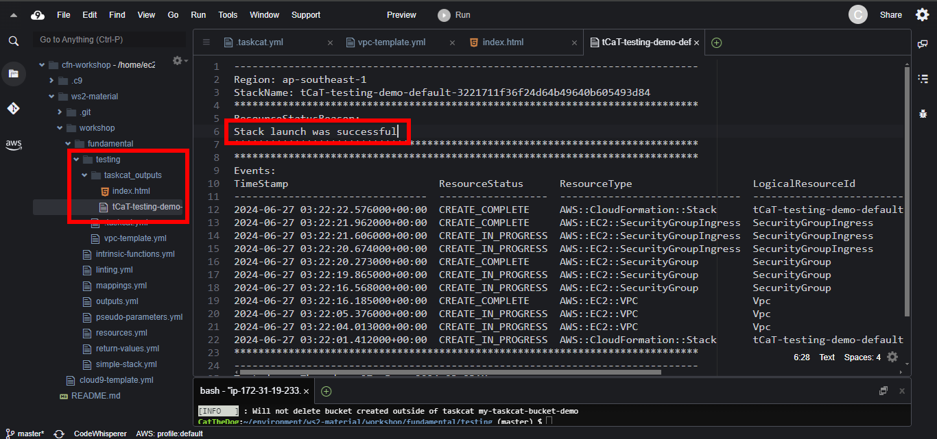Open the file tree settings gear dropdown
937x439 pixels.
pos(179,61)
